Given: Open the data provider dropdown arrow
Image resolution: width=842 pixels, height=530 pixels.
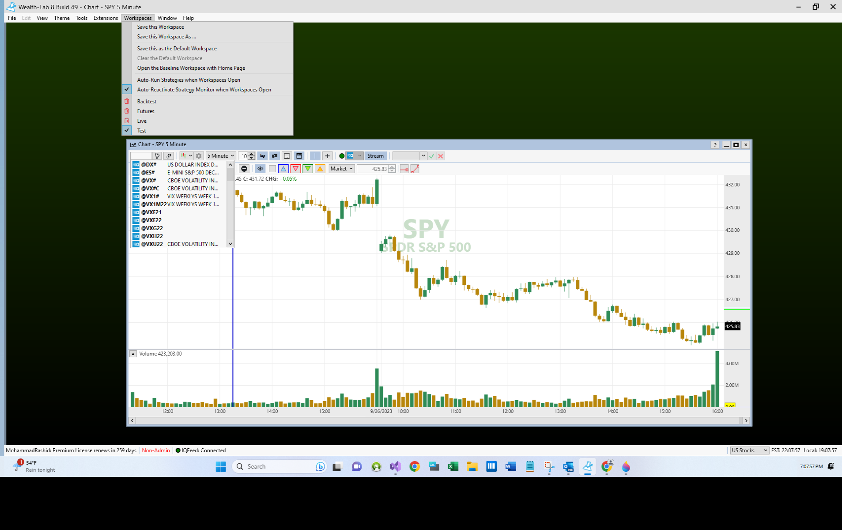Looking at the screenshot, I should point(360,156).
